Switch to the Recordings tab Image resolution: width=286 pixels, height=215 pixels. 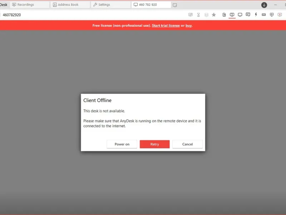click(29, 5)
